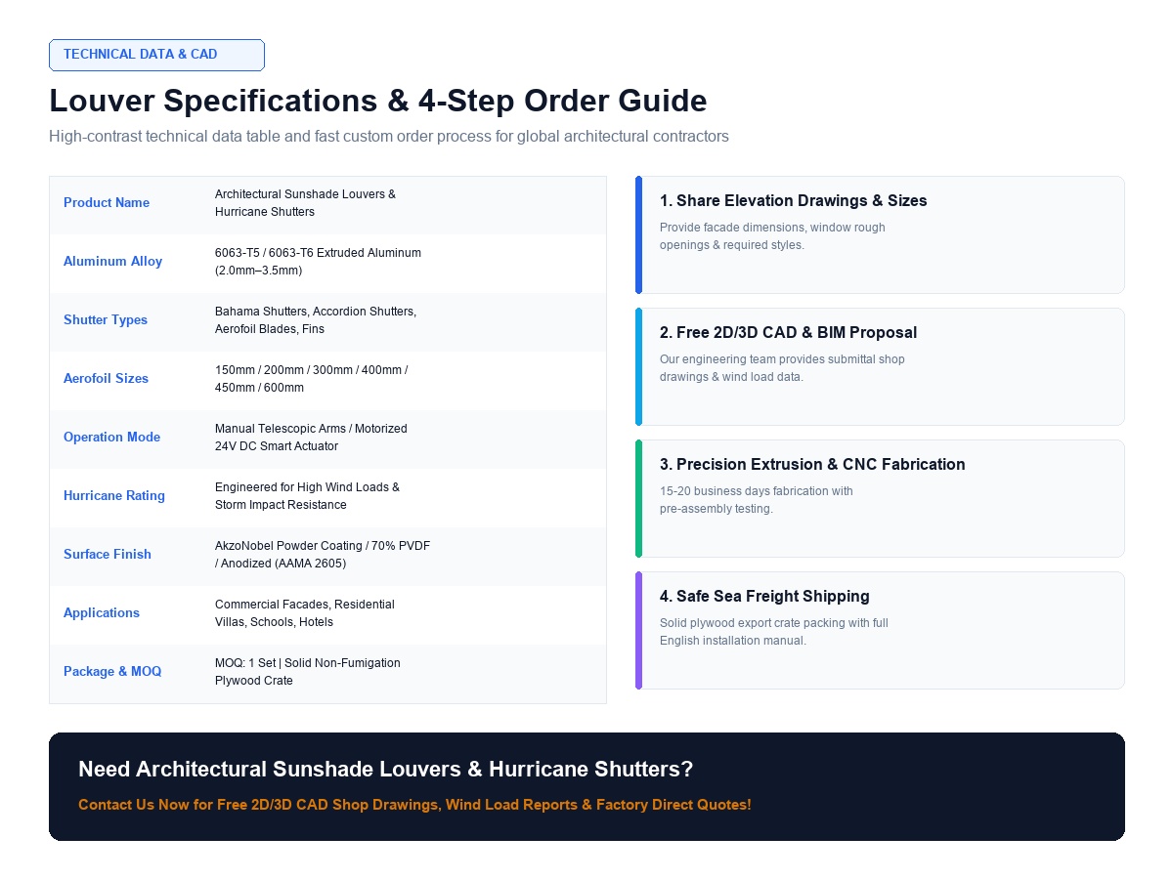
Task: Click the Contact Us Now orange link
Action: 414,806
